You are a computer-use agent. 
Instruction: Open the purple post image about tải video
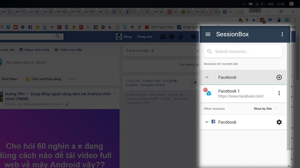(60, 139)
